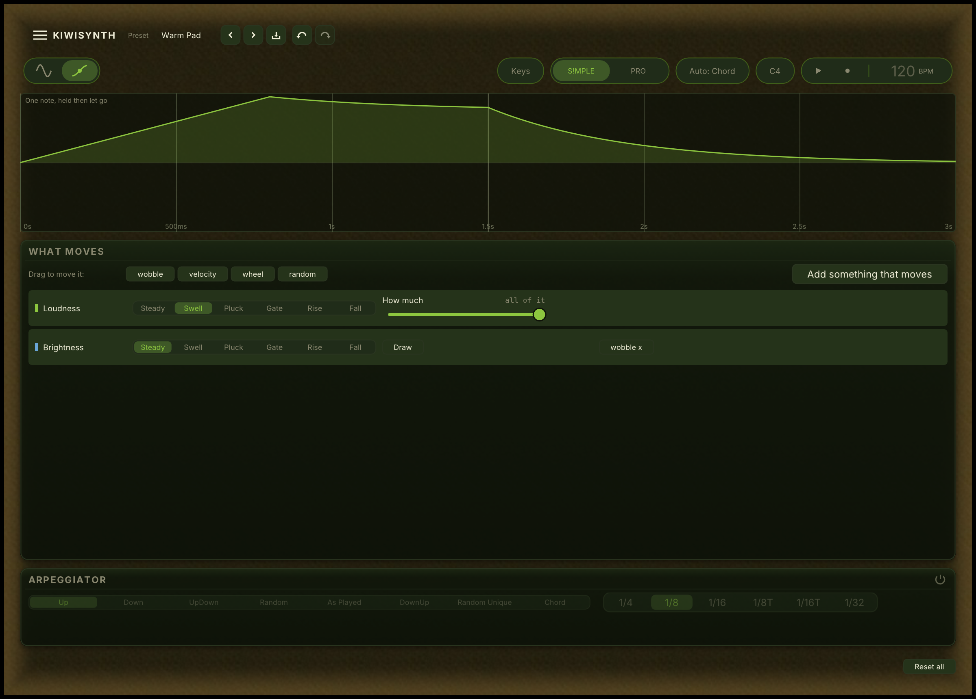The width and height of the screenshot is (976, 699).
Task: Click Reset all
Action: pos(929,666)
